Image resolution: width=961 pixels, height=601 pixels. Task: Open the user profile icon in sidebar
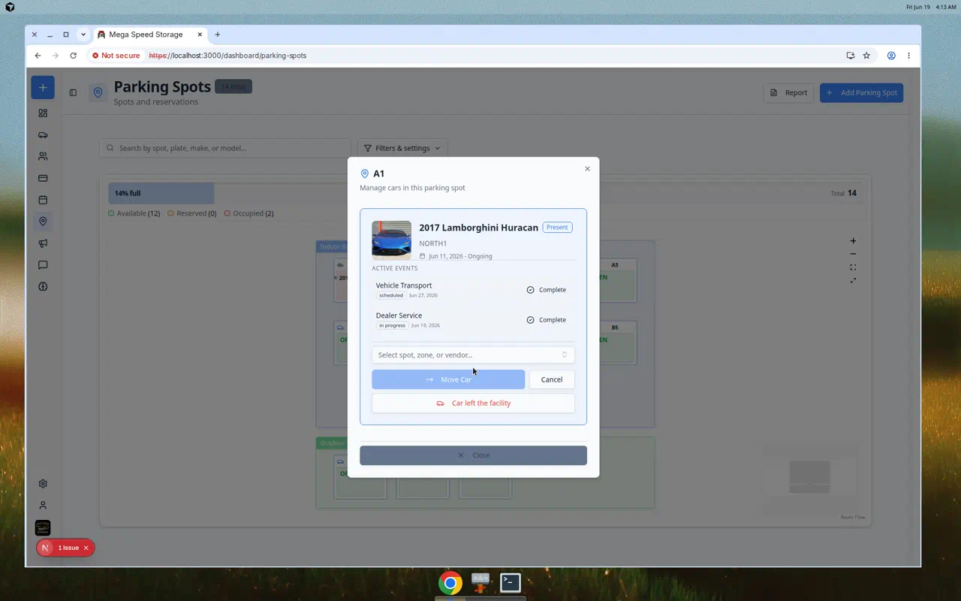43,506
